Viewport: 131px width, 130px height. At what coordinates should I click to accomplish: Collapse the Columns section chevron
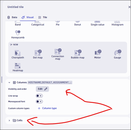[x=9, y=83]
